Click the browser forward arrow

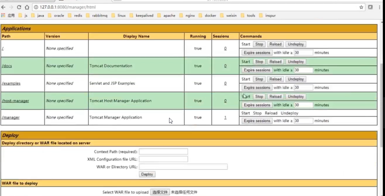(x=11, y=7)
